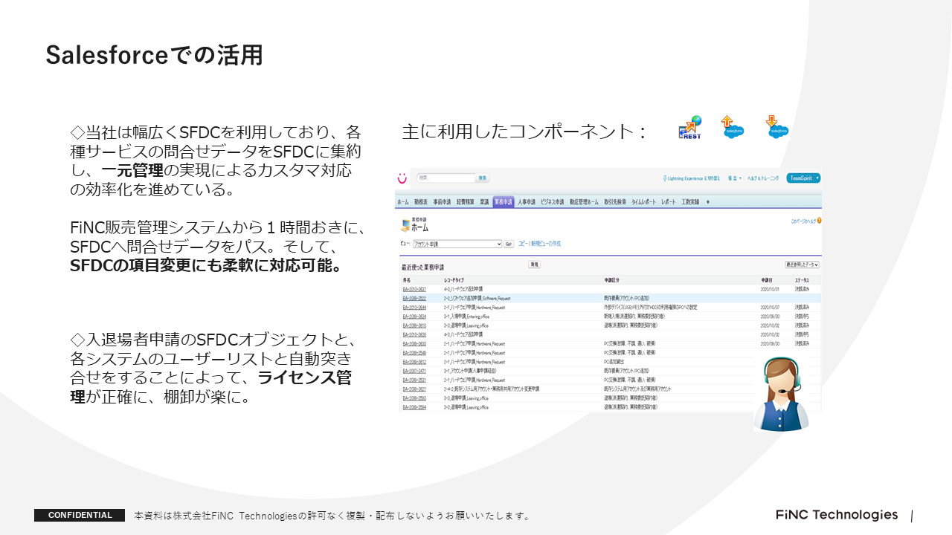Open record BA-2010-3644
This screenshot has height=535, width=952.
point(414,307)
